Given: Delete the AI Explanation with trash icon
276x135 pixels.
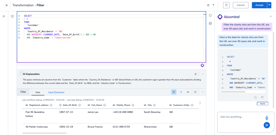Looking at the screenshot, I should 195,74.
